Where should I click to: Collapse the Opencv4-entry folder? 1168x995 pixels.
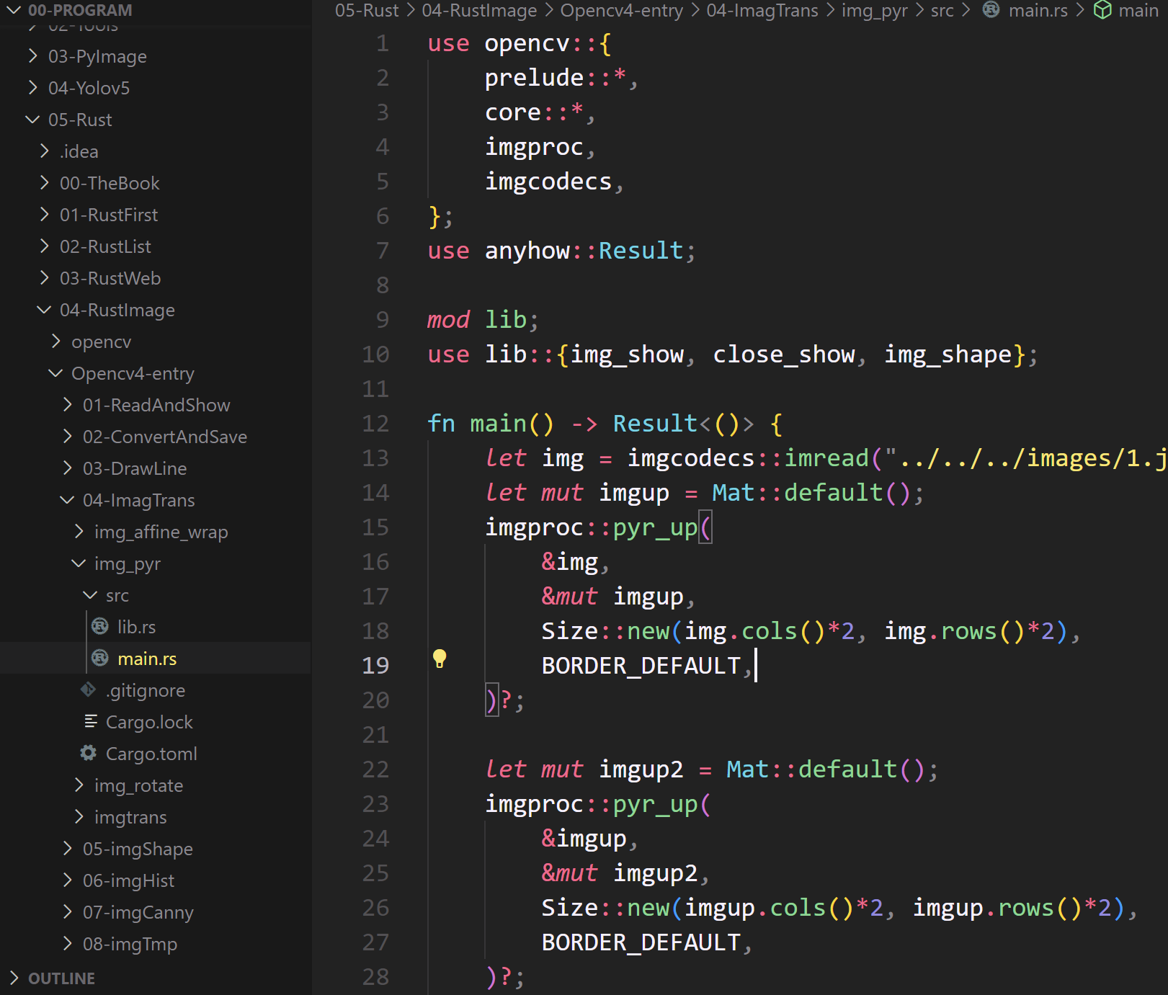[55, 373]
